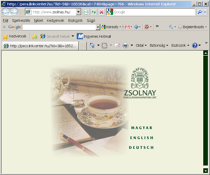The width and height of the screenshot is (210, 175).
Task: Open the Gmail icon on Google Toolbar
Action: coord(127,27)
